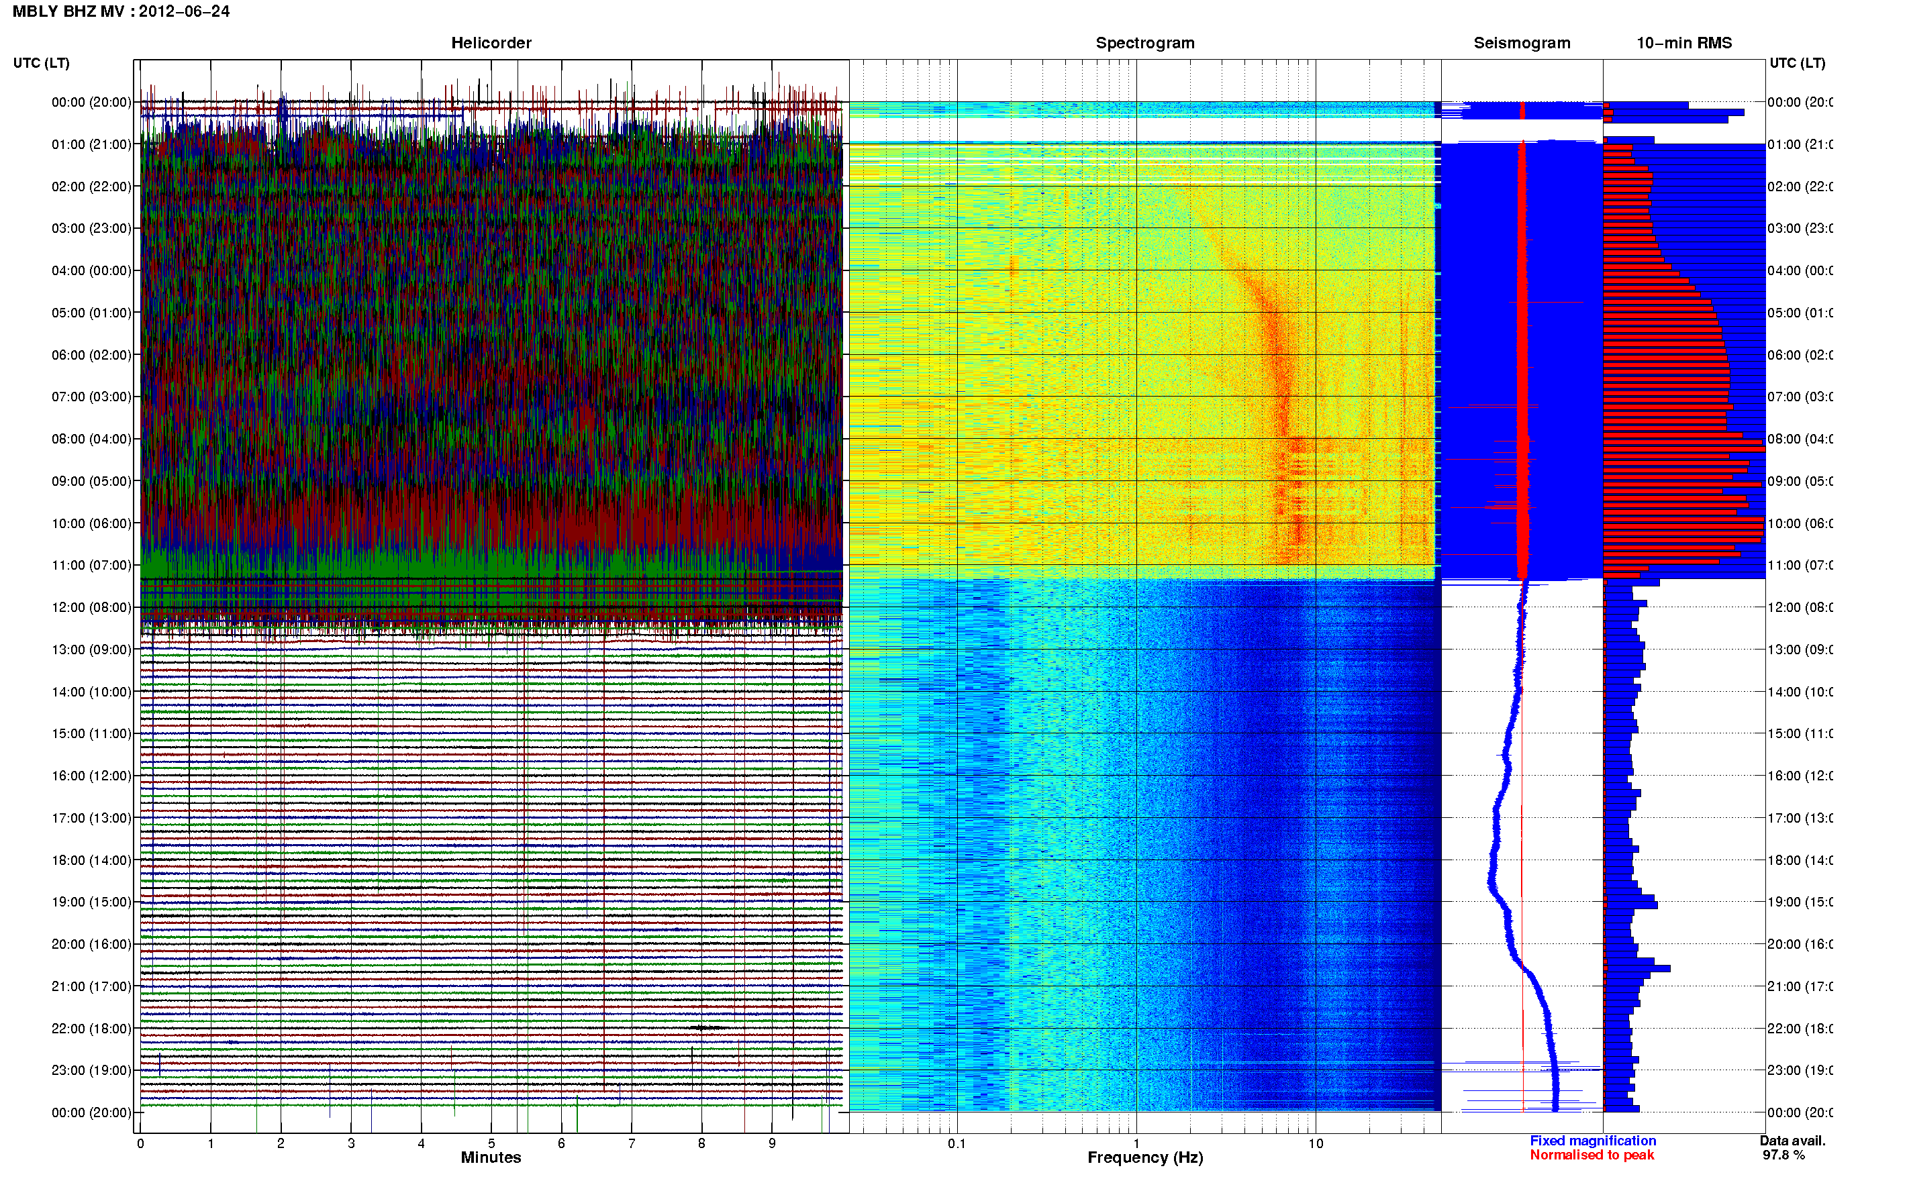Click the Minutes axis title

click(x=491, y=1157)
